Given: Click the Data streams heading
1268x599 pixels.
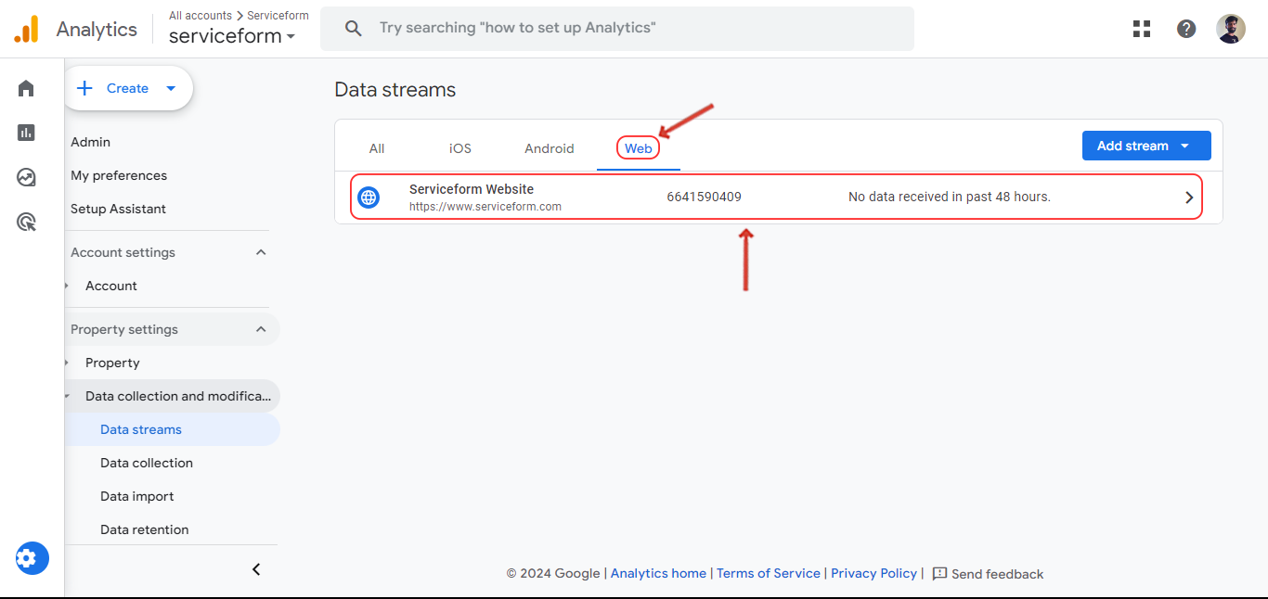Looking at the screenshot, I should pyautogui.click(x=395, y=90).
